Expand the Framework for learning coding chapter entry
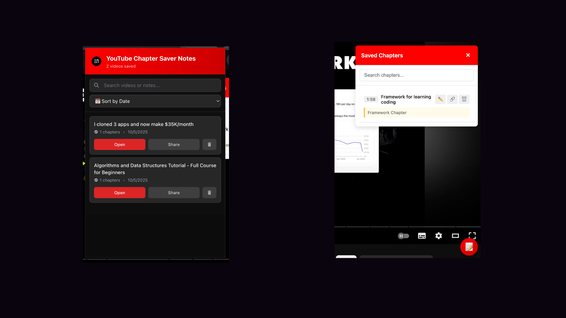The width and height of the screenshot is (566, 318). [406, 99]
